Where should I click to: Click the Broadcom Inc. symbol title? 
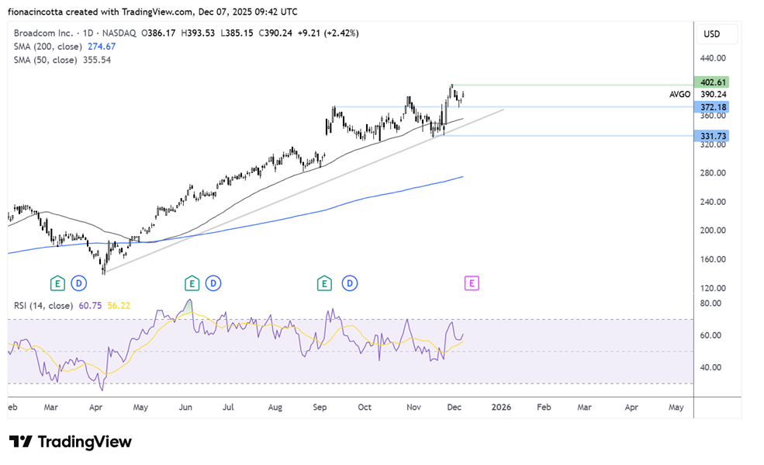(x=43, y=33)
